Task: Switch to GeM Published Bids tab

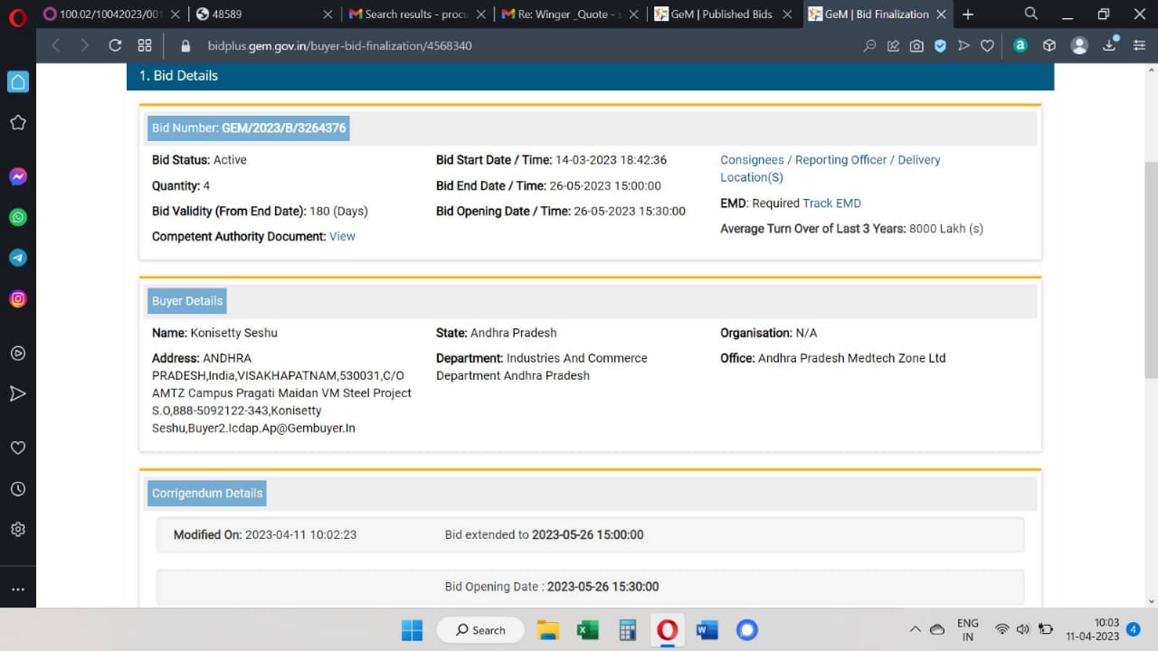Action: coord(713,14)
